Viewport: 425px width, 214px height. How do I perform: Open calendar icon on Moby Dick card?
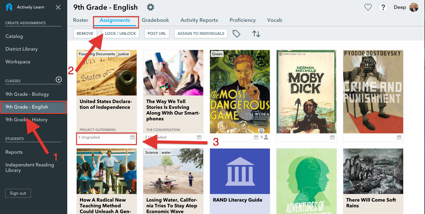(x=332, y=137)
